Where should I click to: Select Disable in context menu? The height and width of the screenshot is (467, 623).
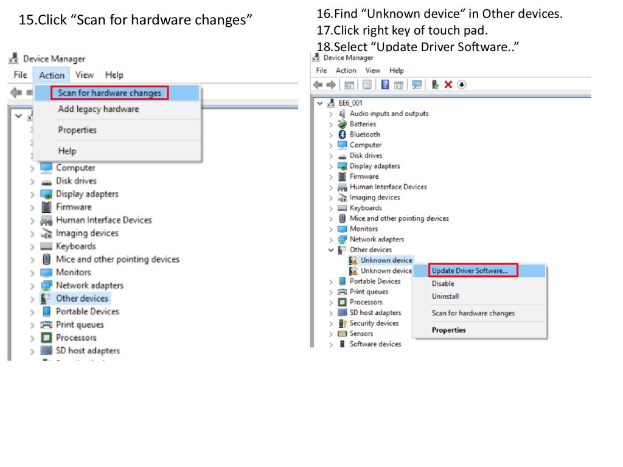[x=443, y=283]
